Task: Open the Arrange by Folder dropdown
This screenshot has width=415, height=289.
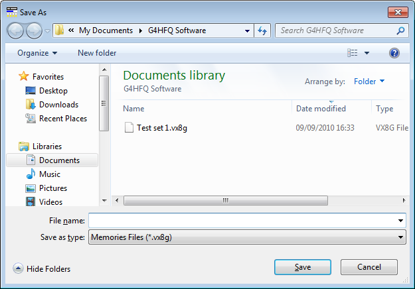Action: pyautogui.click(x=369, y=82)
